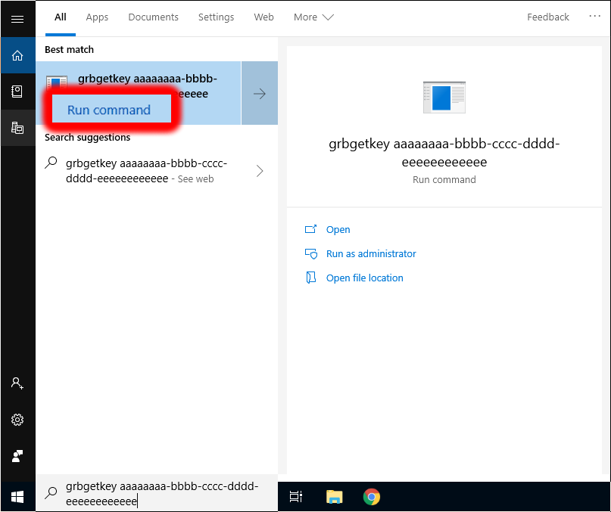The width and height of the screenshot is (611, 512).
Task: Open the hamburger menu in the sidebar
Action: click(x=17, y=19)
